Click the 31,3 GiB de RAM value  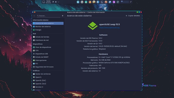[105, 60]
